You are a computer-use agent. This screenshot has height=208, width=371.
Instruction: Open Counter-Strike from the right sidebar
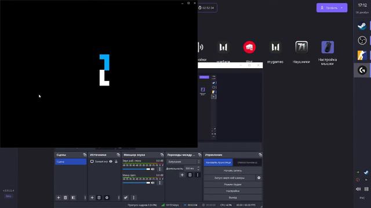(362, 55)
